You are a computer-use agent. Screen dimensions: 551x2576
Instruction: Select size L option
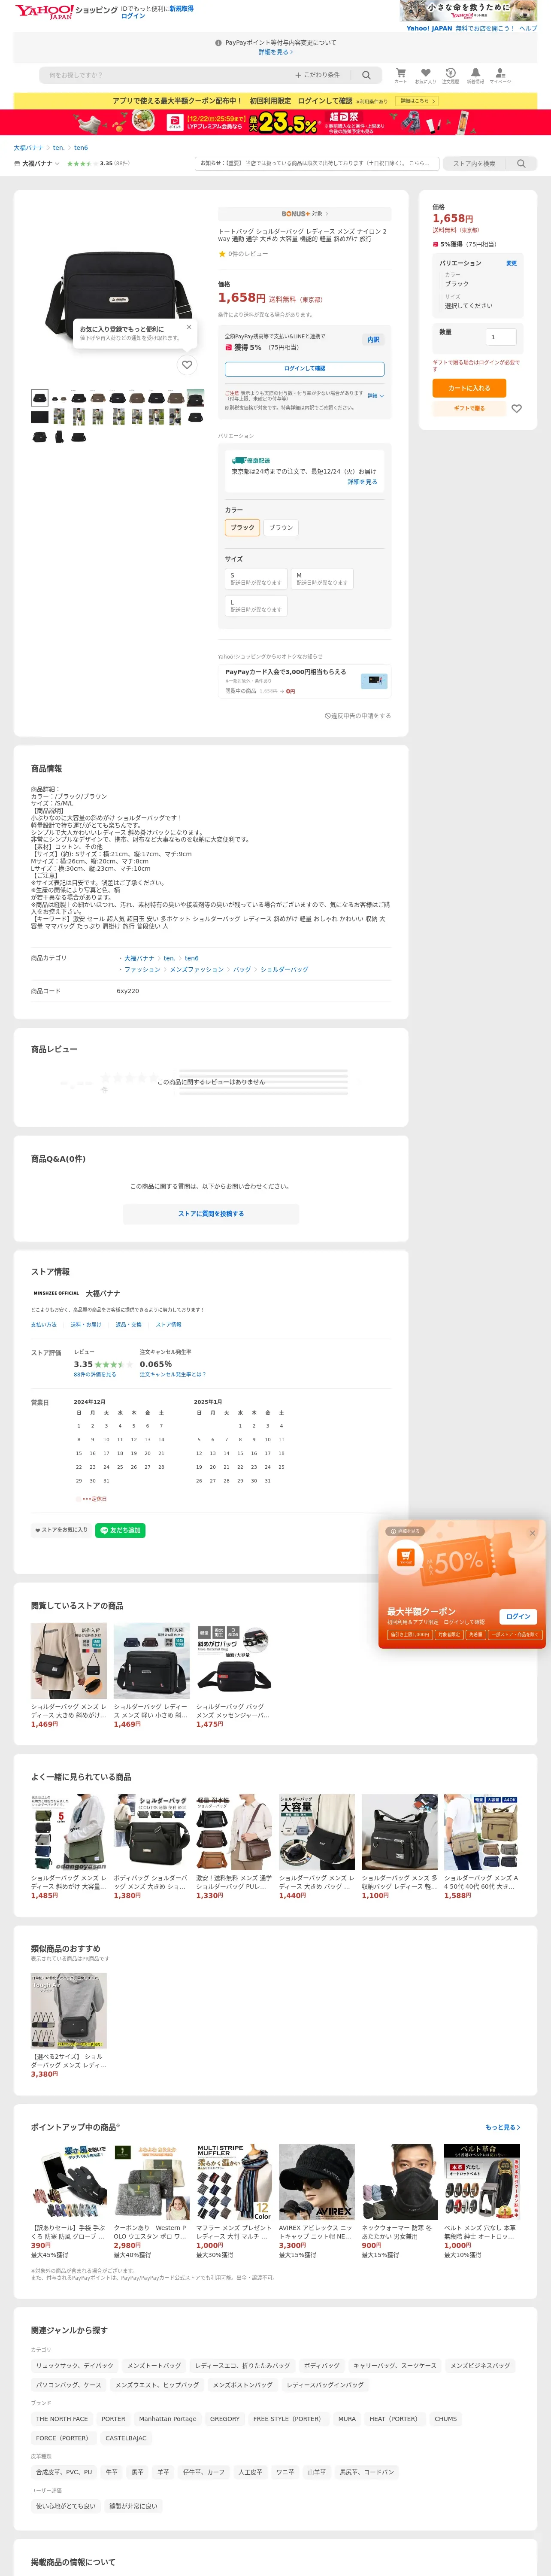coord(256,605)
